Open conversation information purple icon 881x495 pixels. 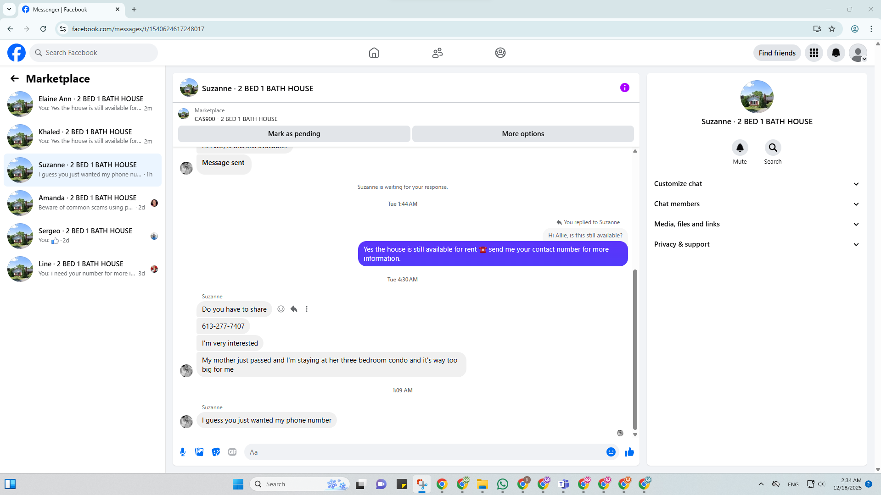coord(625,88)
